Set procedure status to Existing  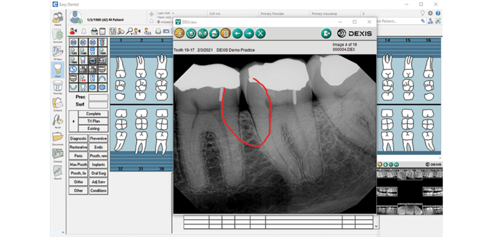coord(93,128)
